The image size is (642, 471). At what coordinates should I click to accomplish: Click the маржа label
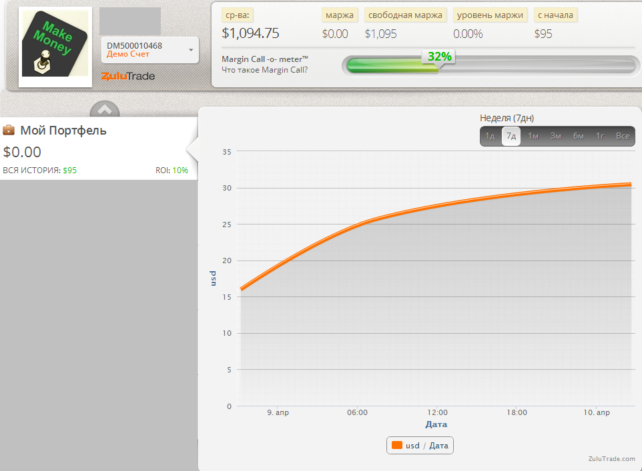click(340, 15)
